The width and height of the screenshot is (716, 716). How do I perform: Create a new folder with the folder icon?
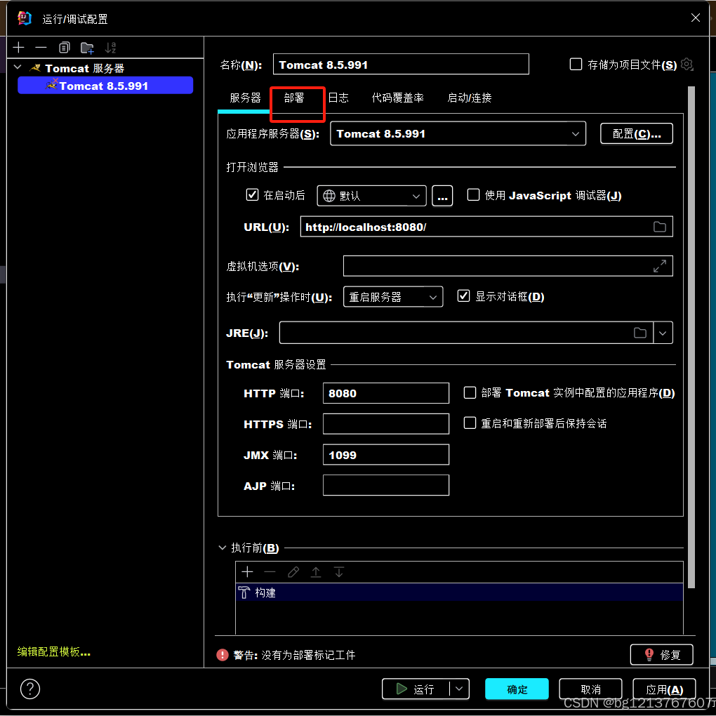[86, 47]
